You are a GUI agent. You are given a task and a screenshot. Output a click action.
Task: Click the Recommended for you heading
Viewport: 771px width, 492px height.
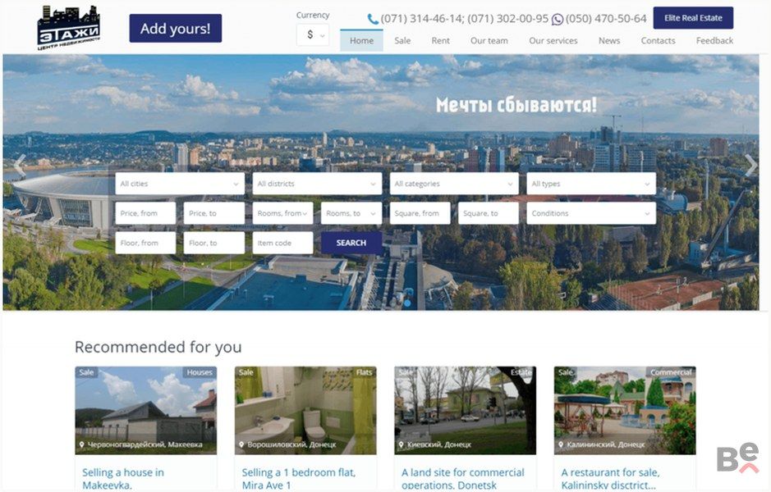pos(158,347)
